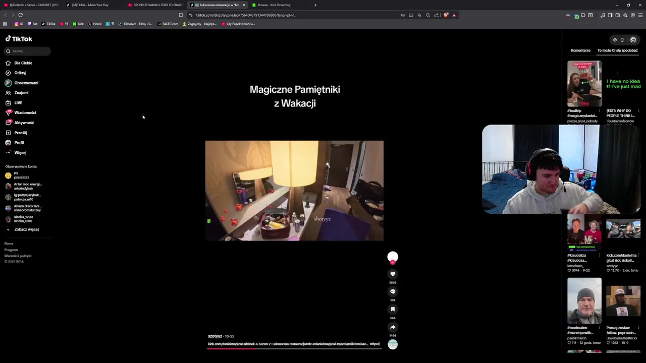Image resolution: width=646 pixels, height=363 pixels.
Task: Go to the TikTok logo home
Action: [19, 39]
